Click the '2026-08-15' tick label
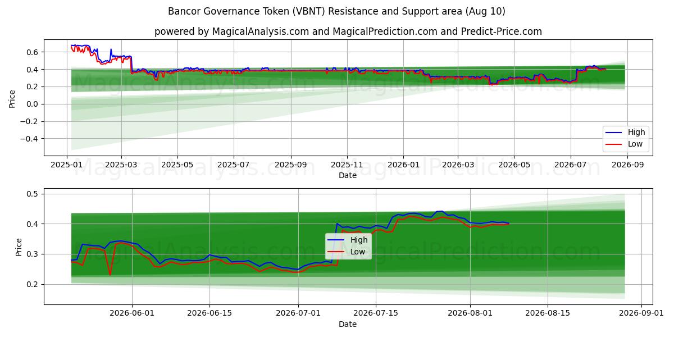Image resolution: width=674 pixels, height=337 pixels. click(x=547, y=313)
